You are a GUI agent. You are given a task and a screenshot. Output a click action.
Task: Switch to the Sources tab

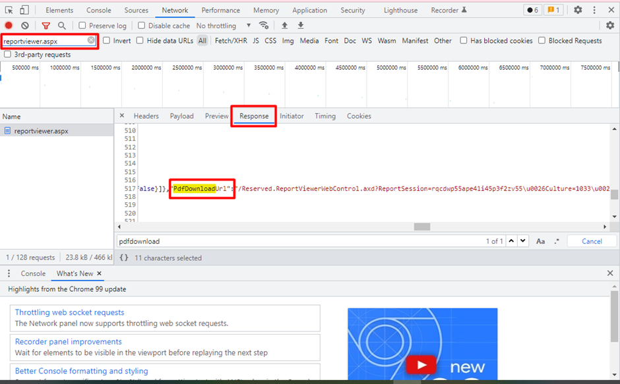pyautogui.click(x=136, y=11)
